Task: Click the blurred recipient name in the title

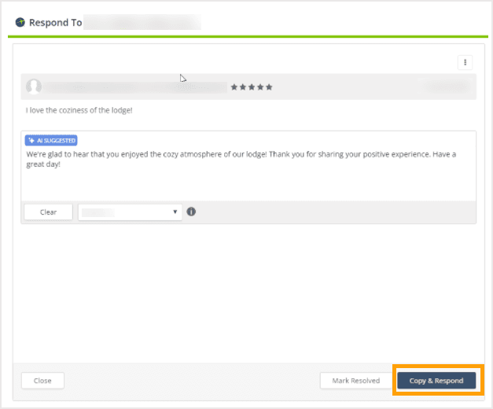Action: pos(142,22)
